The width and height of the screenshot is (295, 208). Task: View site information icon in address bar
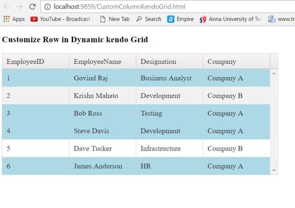pyautogui.click(x=47, y=7)
